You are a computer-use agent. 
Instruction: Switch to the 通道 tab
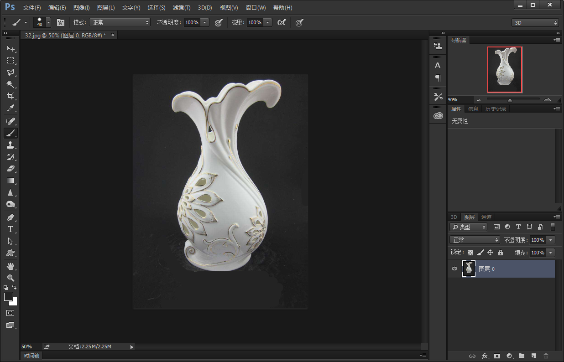tap(486, 217)
